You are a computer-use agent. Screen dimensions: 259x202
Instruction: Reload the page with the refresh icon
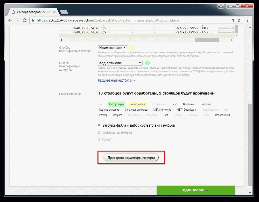(25, 20)
